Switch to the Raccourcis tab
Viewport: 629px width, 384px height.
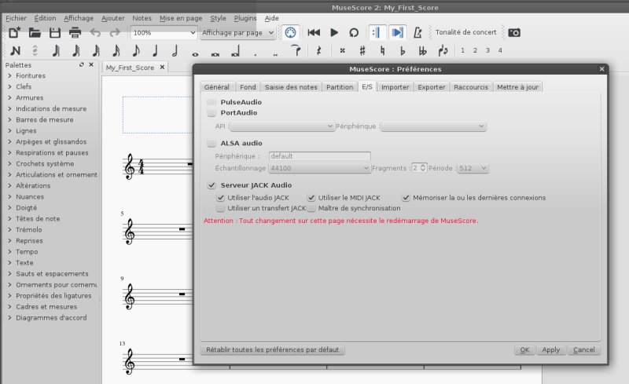(471, 87)
